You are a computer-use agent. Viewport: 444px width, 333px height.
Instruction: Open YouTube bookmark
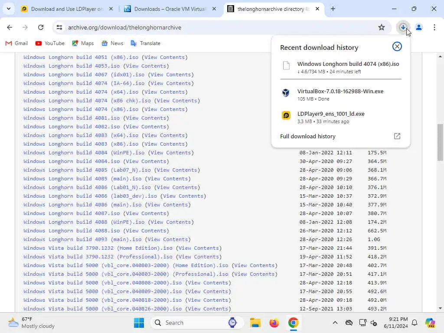click(50, 43)
